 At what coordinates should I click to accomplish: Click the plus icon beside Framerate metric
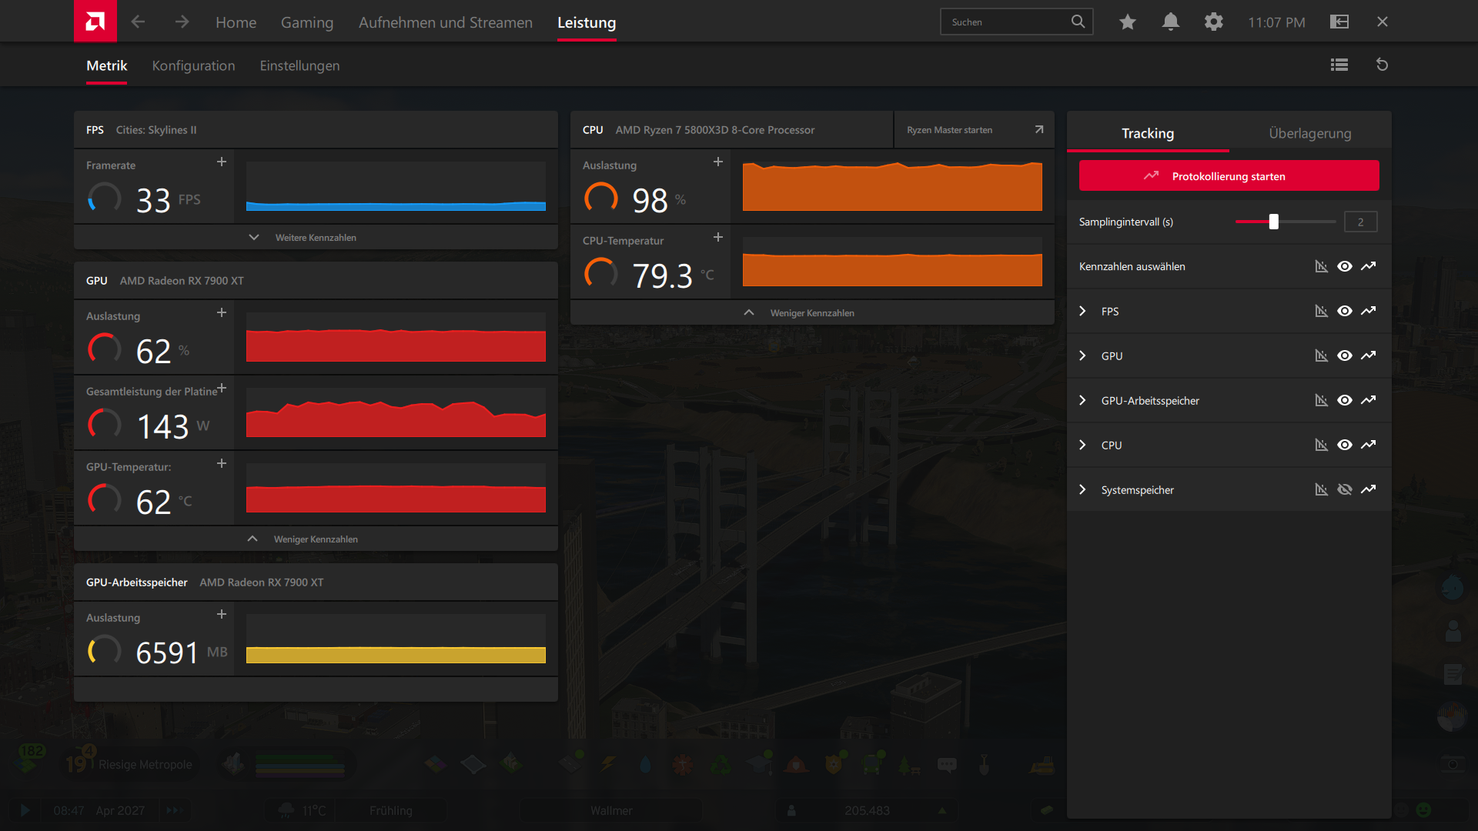coord(222,162)
